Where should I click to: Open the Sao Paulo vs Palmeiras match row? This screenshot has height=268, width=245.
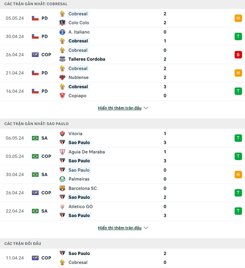tap(122, 174)
